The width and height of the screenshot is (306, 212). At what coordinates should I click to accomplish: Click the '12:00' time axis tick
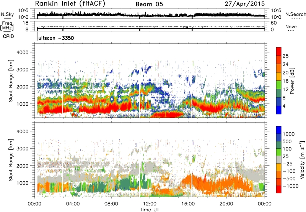(x=150, y=204)
